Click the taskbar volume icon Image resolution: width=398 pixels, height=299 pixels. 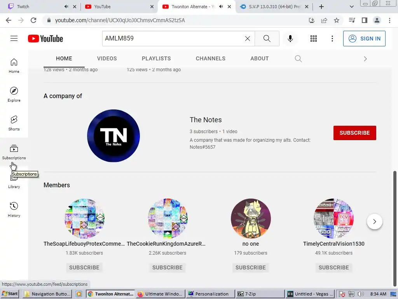coord(360,294)
